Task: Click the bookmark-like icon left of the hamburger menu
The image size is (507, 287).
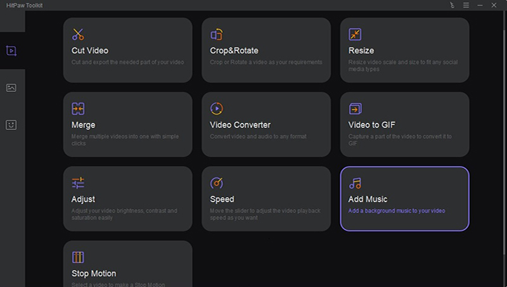Action: [x=452, y=5]
